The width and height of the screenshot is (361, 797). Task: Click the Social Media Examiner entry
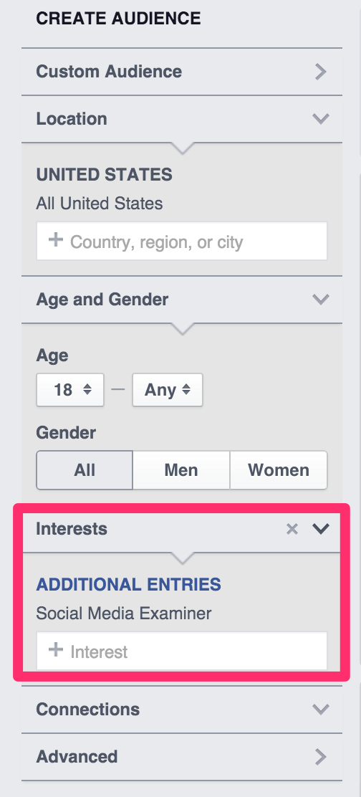124,614
